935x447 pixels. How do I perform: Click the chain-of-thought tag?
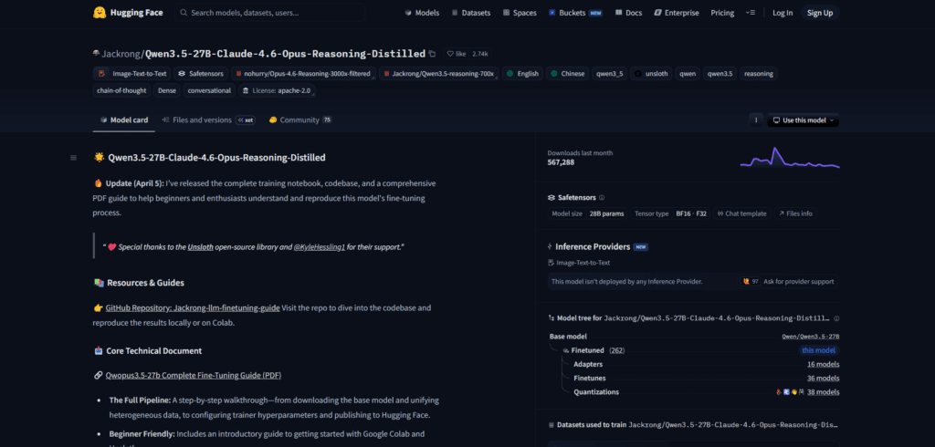coord(121,90)
